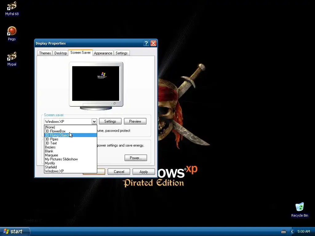This screenshot has height=236, width=315.
Task: Select the Mypal desktop shortcut icon
Action: click(12, 59)
